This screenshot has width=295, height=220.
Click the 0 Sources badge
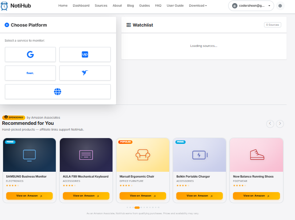coord(272,25)
